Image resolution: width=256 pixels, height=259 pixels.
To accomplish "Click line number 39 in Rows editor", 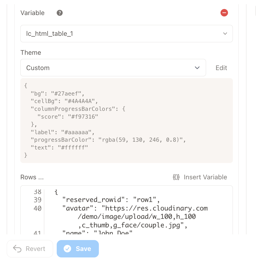I will point(37,200).
